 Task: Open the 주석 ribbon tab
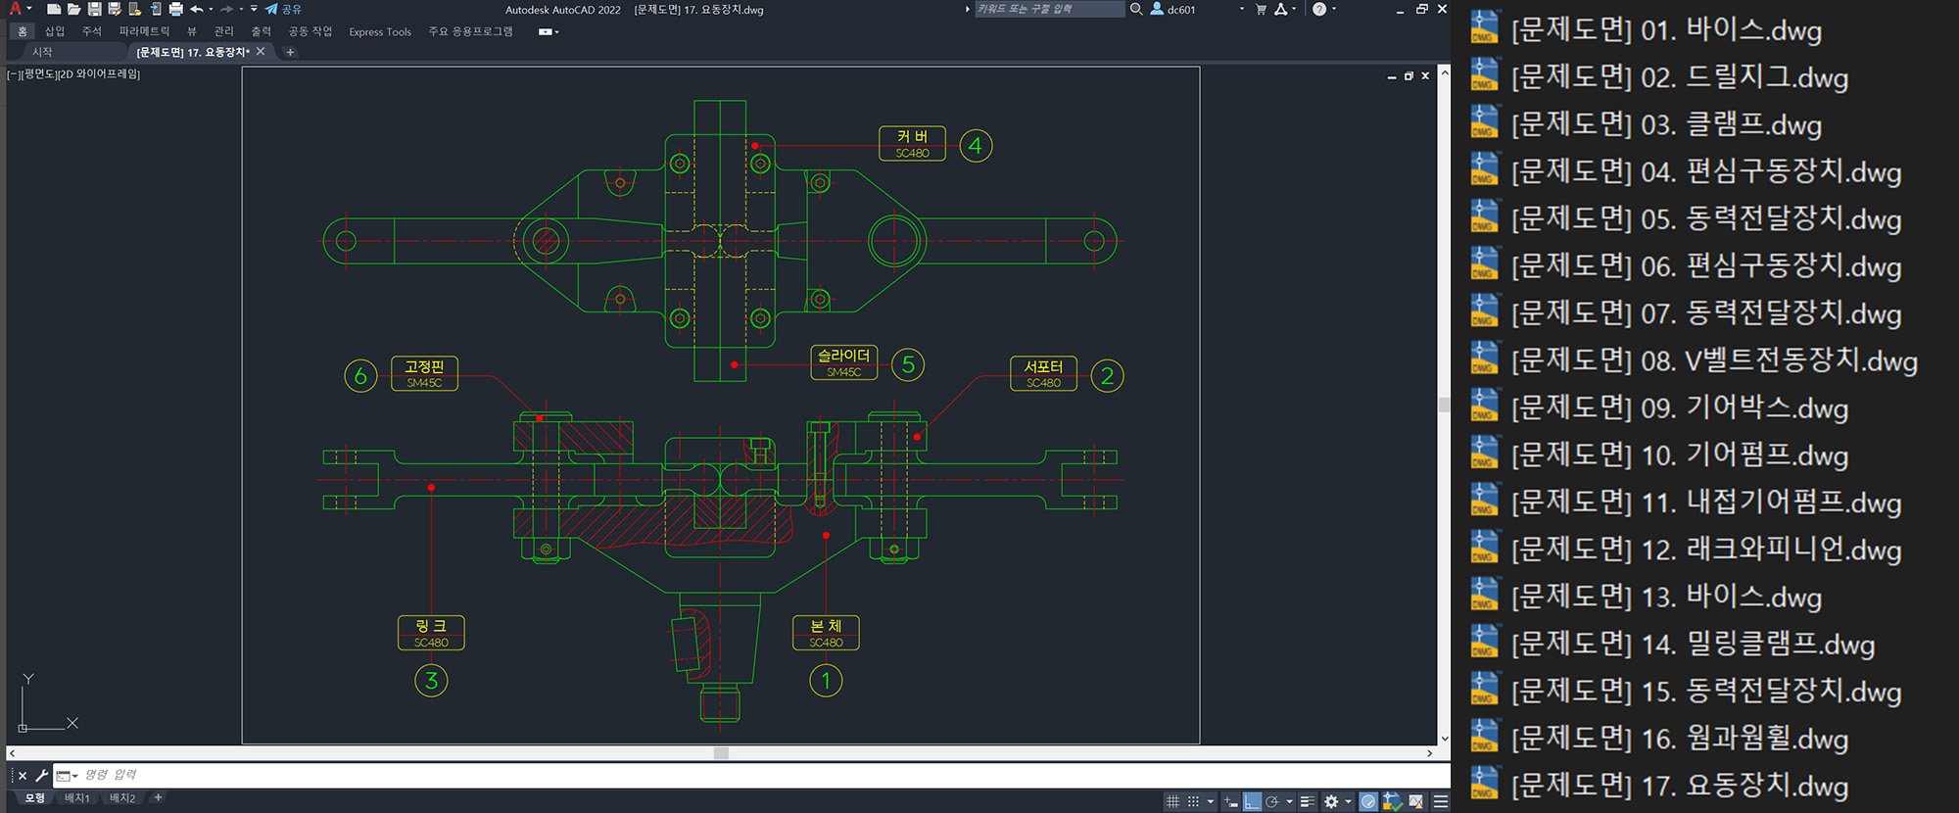(92, 31)
